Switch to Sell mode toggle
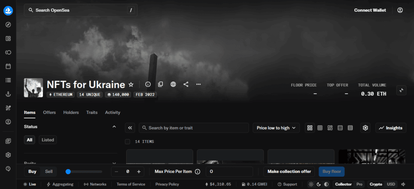Image resolution: width=414 pixels, height=189 pixels. click(x=49, y=172)
